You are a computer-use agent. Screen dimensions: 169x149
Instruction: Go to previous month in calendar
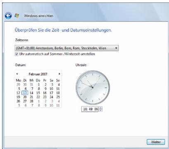(x=17, y=74)
